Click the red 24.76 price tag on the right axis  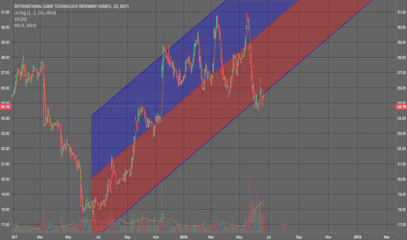click(401, 106)
